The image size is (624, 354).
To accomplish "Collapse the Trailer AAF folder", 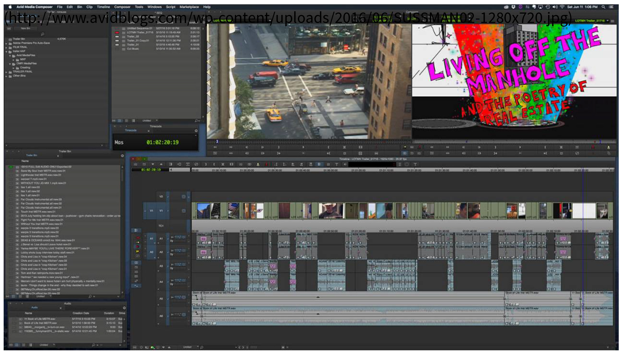I will click(6, 52).
